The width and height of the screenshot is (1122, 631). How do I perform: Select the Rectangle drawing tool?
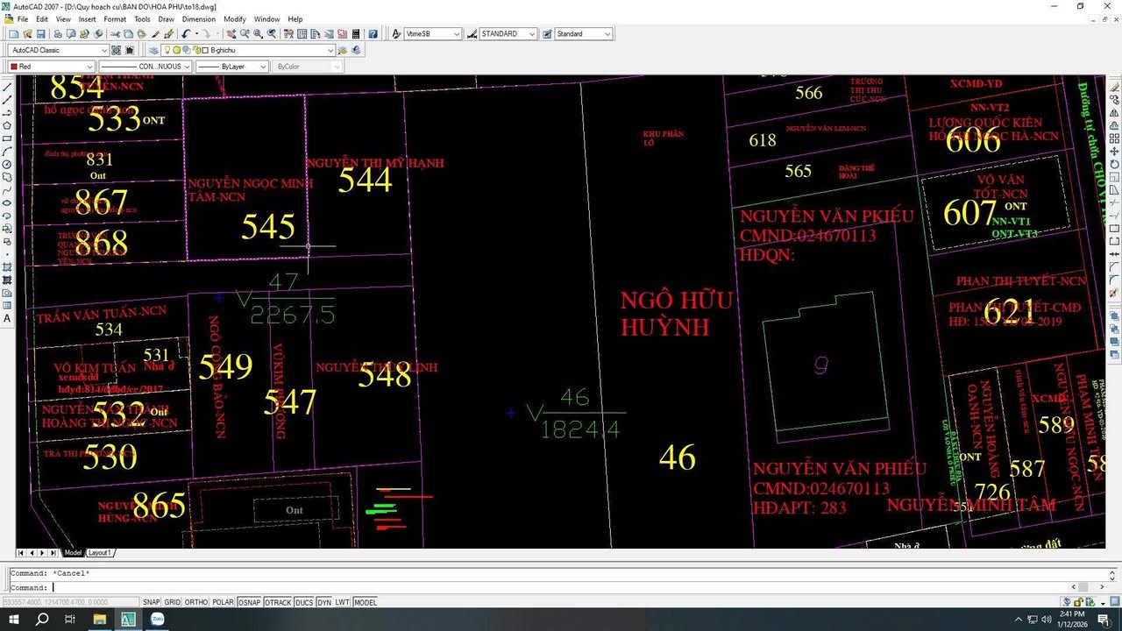coord(8,138)
